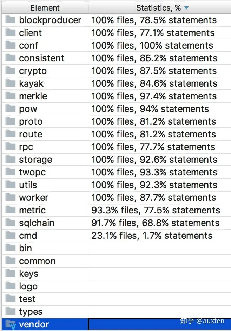Click the blockproducer folder icon
The height and width of the screenshot is (331, 231).
(x=11, y=20)
